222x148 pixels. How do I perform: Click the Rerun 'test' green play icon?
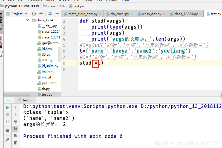(7, 108)
